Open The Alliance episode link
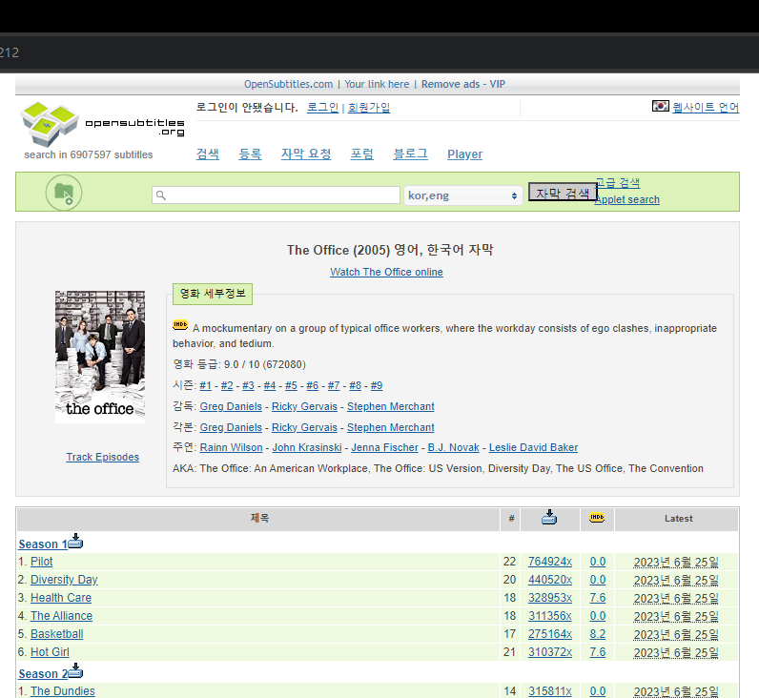This screenshot has height=698, width=759. [61, 616]
